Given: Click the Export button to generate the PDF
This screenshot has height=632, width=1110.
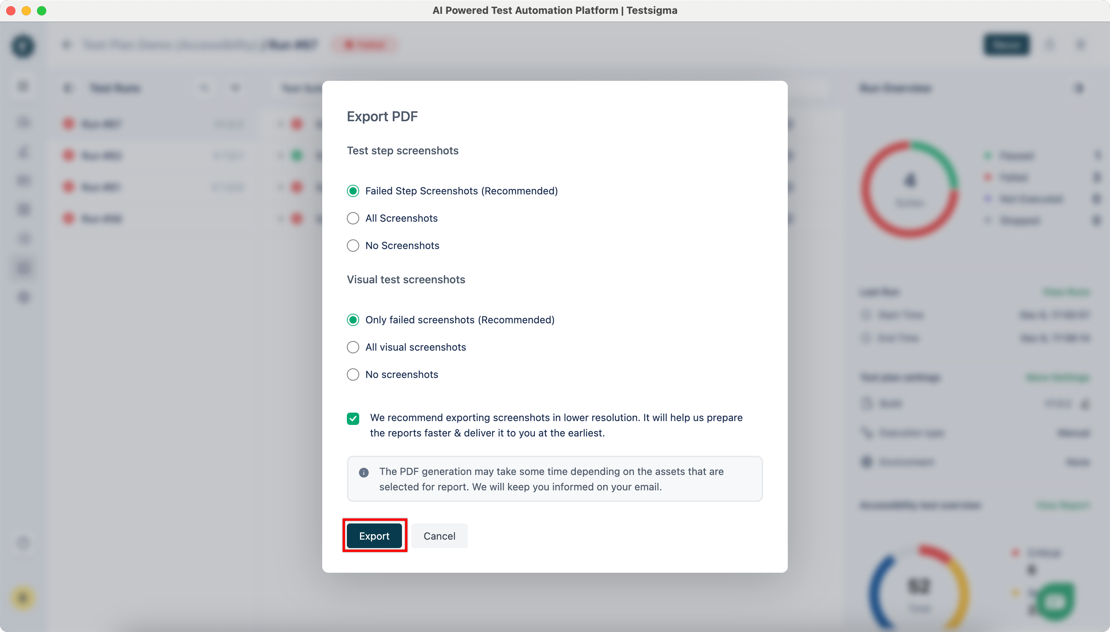Looking at the screenshot, I should pyautogui.click(x=374, y=536).
